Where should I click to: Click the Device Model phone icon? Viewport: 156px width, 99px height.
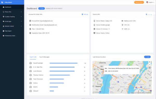pyautogui.click(x=94, y=25)
